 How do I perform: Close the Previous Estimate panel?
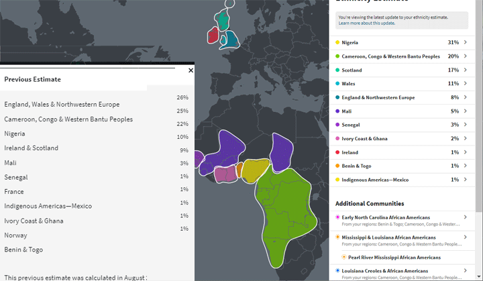(191, 70)
